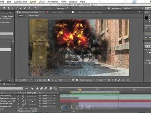The width and height of the screenshot is (151, 113).
Task: Click the timeline current time indicator
Action: 80,89
